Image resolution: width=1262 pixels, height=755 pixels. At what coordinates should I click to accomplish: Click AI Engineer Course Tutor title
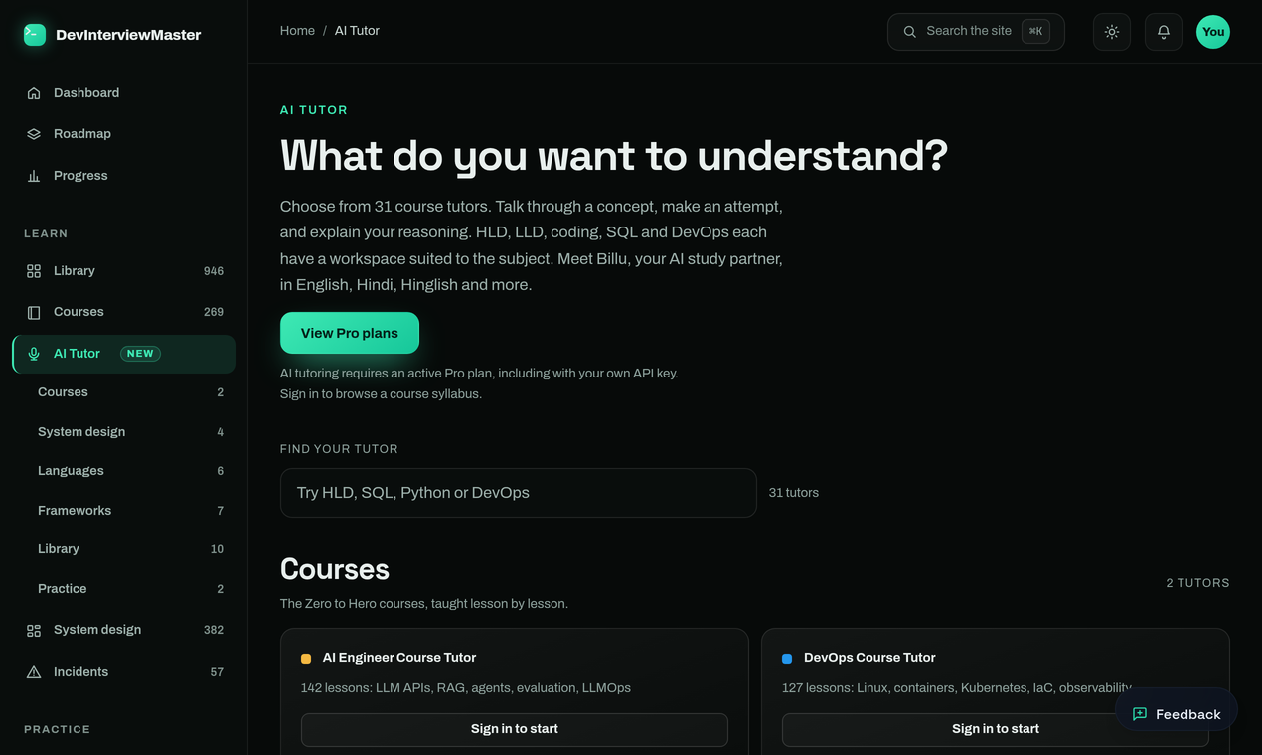click(399, 658)
